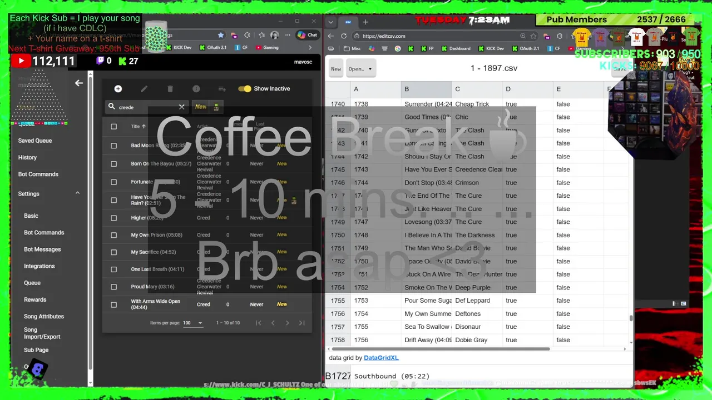Turn off the Show Inactive switch
This screenshot has height=400, width=712.
pyautogui.click(x=244, y=89)
